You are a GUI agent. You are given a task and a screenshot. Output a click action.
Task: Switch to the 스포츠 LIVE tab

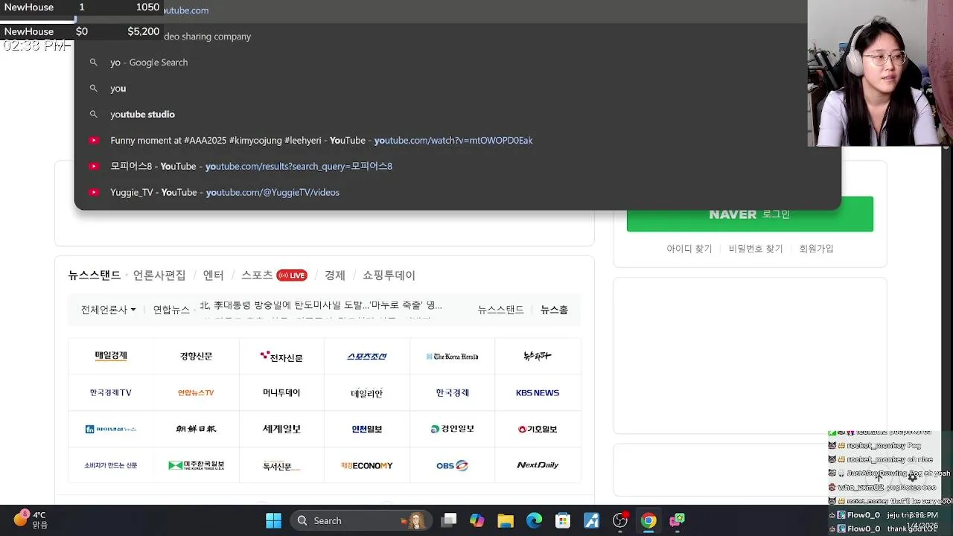pyautogui.click(x=273, y=275)
